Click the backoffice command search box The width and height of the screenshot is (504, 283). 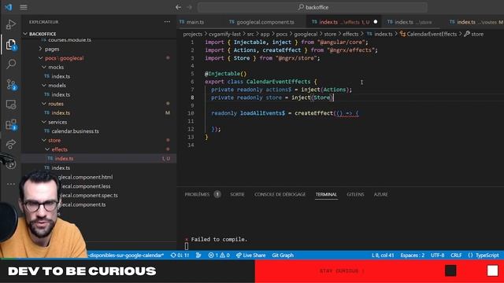point(313,7)
